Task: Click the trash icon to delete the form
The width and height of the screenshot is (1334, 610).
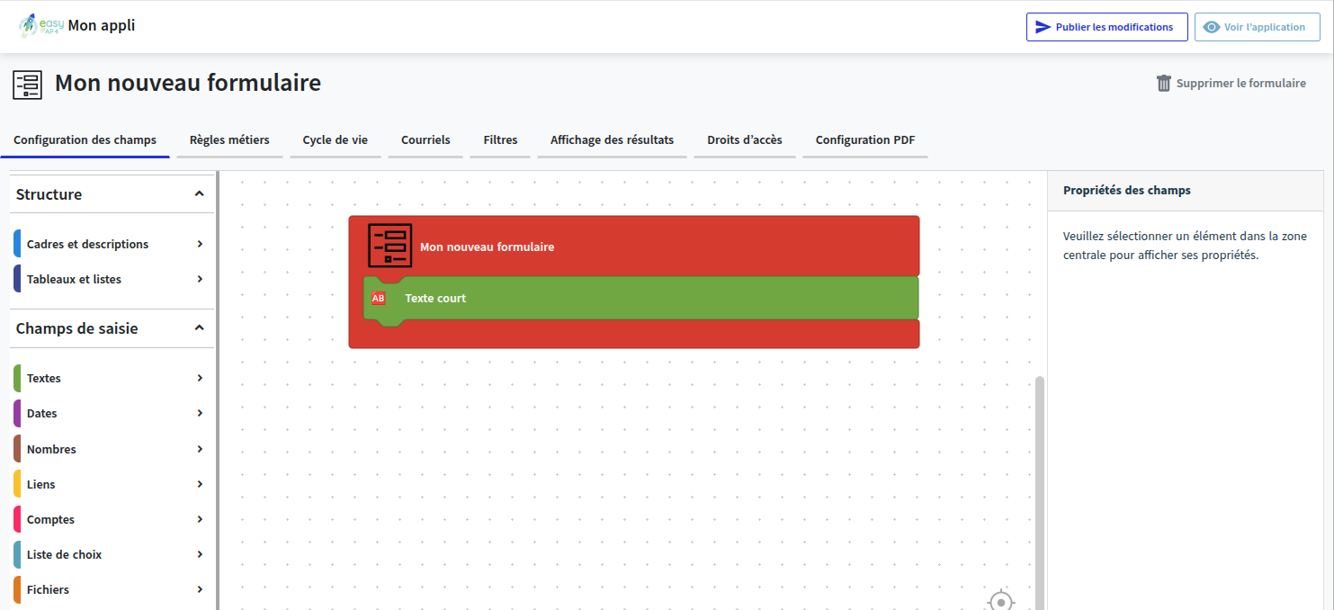Action: point(1164,84)
